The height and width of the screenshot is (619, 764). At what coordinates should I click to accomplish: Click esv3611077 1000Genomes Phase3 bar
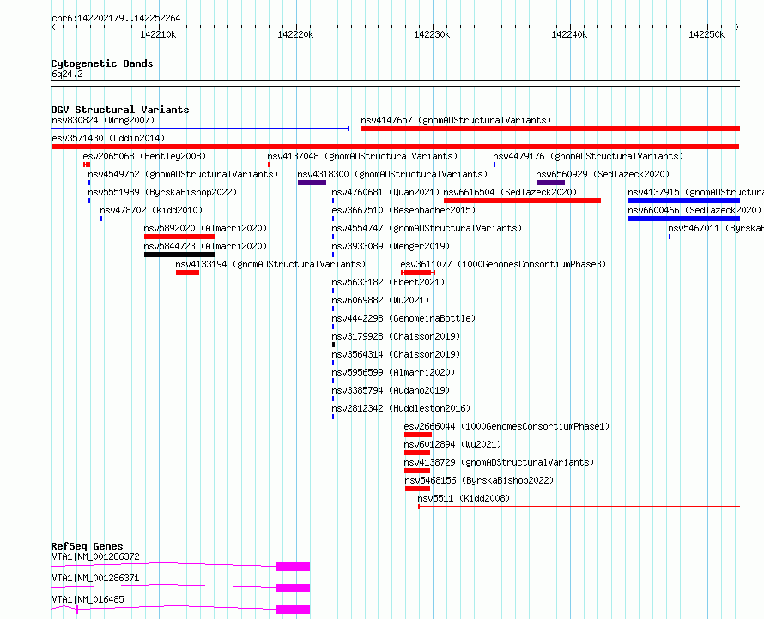pyautogui.click(x=418, y=273)
